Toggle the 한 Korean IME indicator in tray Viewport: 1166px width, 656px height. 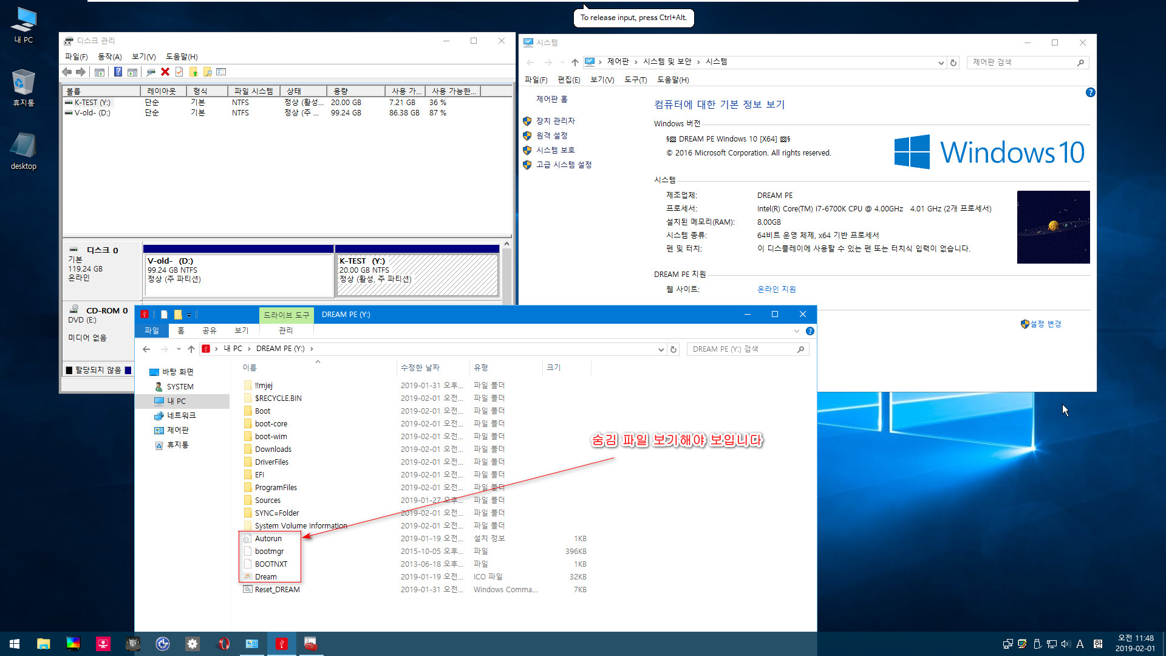[1098, 644]
